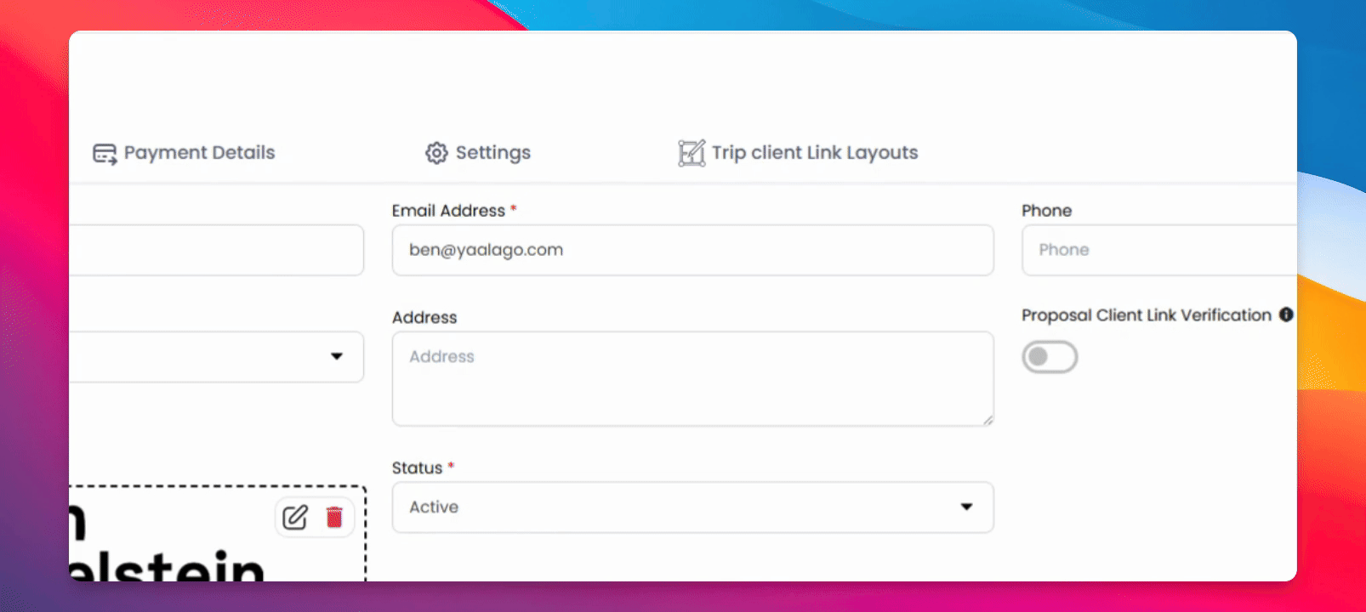The height and width of the screenshot is (612, 1366).
Task: Click the Payment Details card icon
Action: [105, 154]
